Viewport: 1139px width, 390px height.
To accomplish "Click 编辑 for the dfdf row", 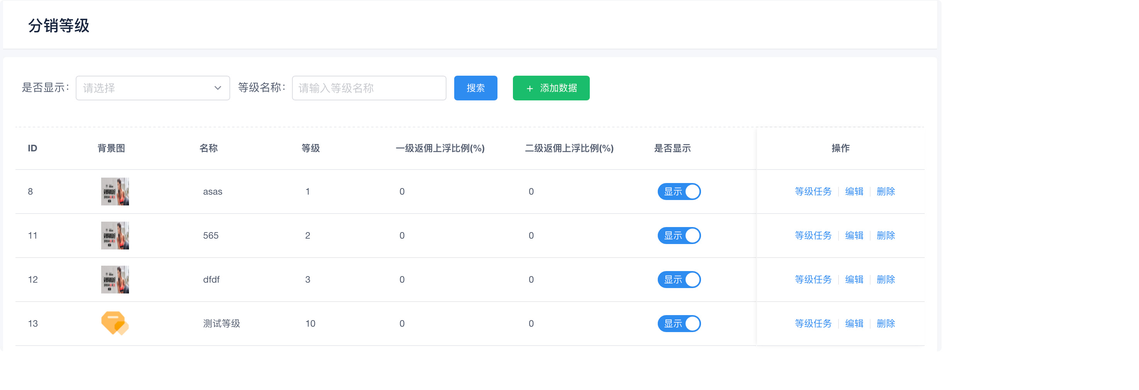I will click(x=854, y=280).
